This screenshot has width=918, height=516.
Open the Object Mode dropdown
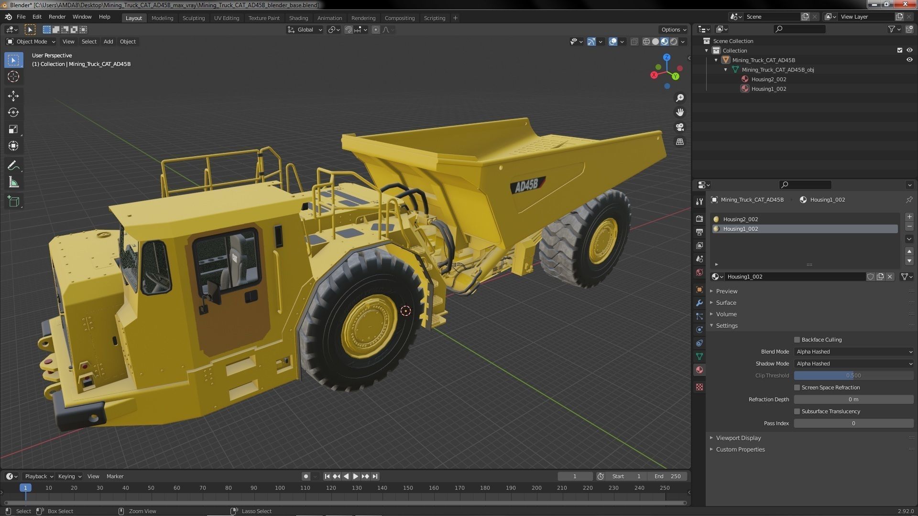coord(31,42)
